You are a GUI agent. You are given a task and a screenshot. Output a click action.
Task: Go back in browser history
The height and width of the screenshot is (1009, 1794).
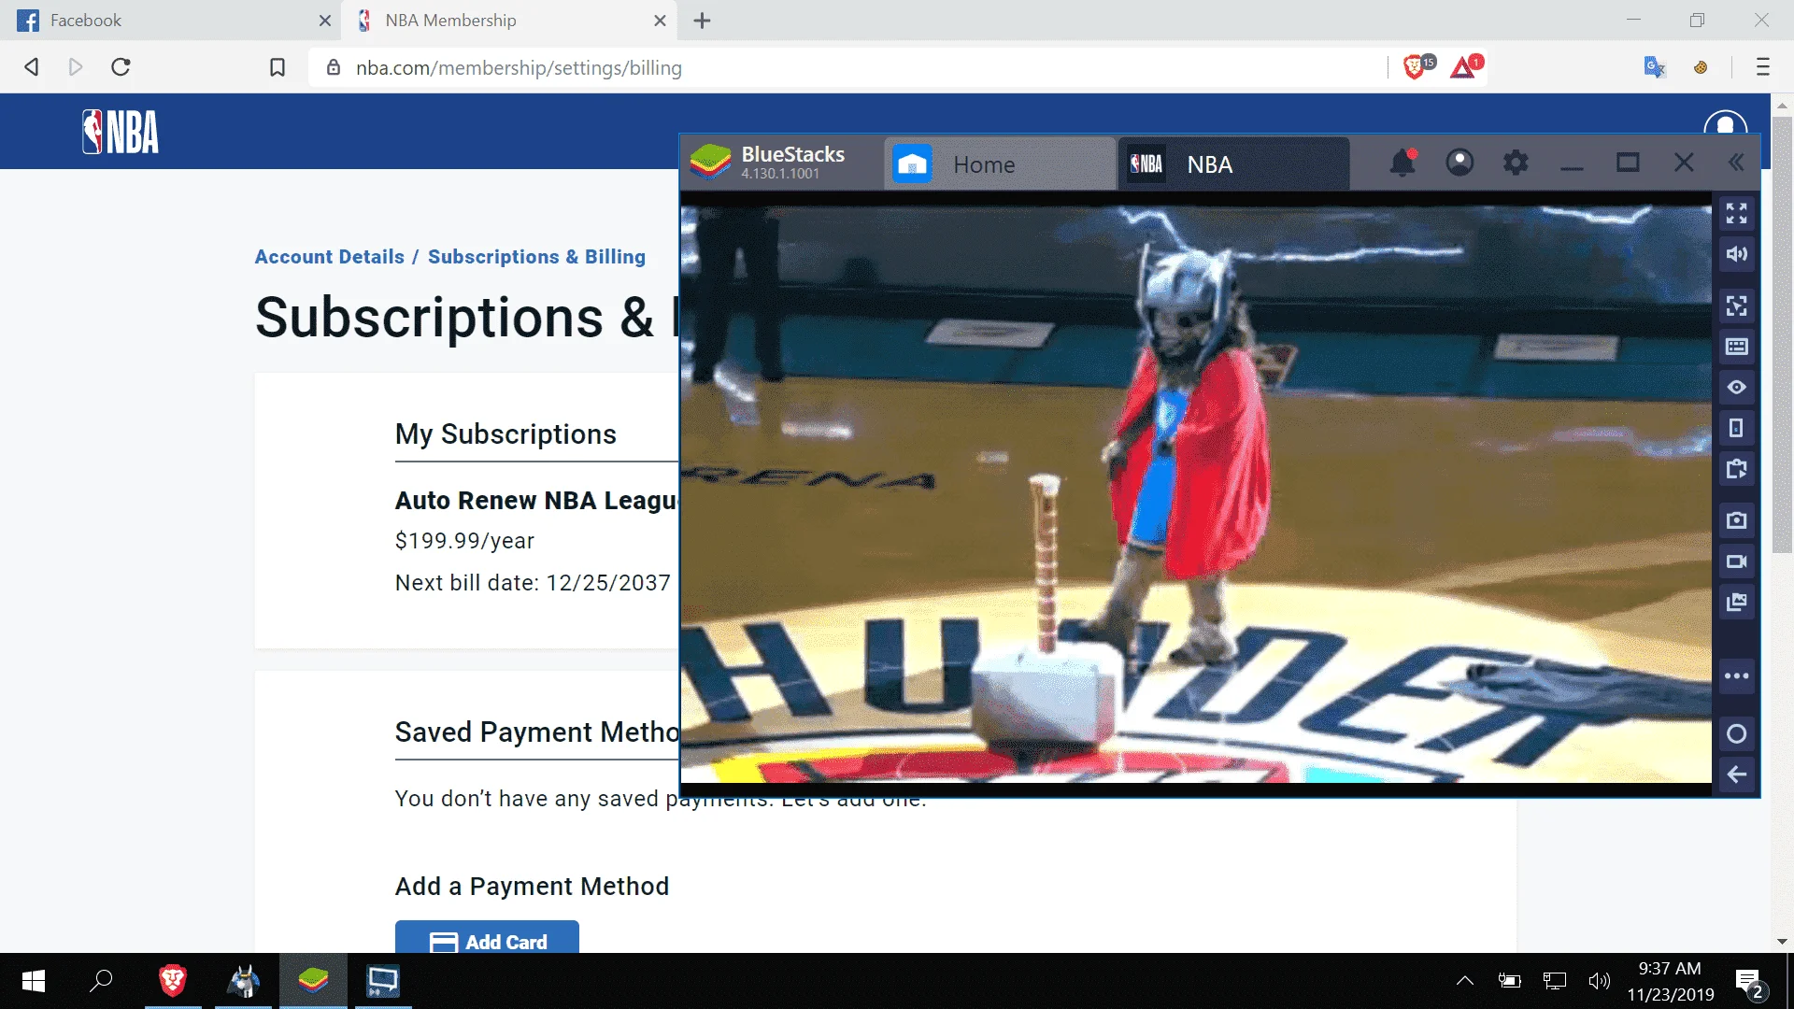point(31,67)
